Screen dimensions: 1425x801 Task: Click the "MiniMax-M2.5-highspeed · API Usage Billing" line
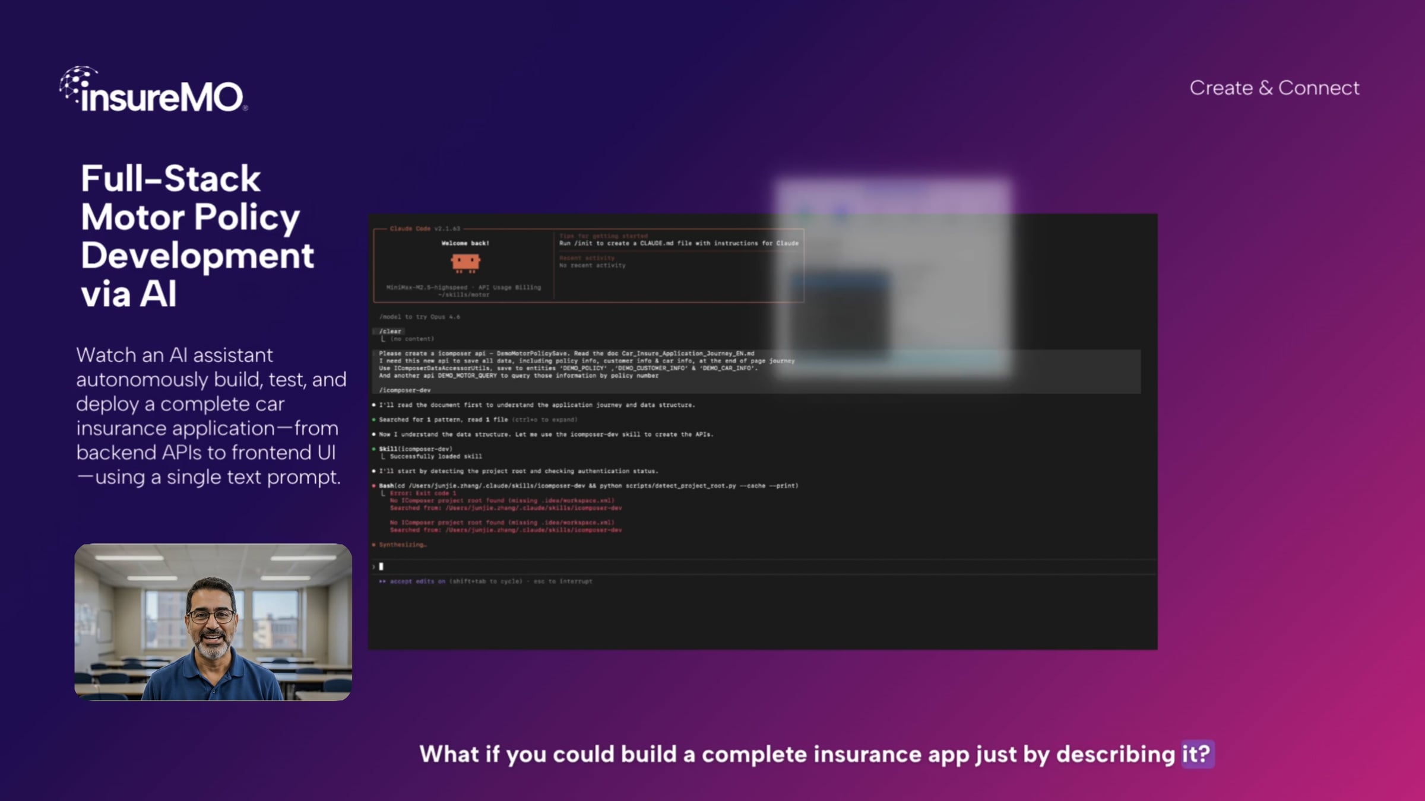(464, 287)
